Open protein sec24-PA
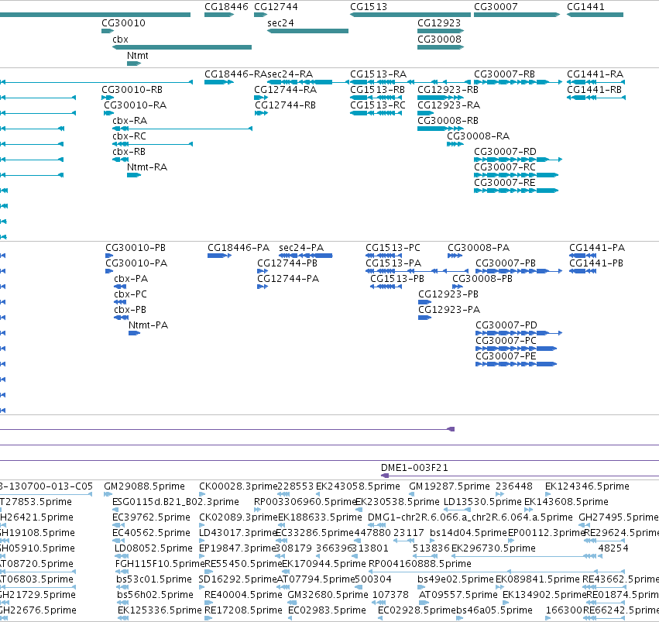Viewport: 659px width, 622px height. [301, 248]
